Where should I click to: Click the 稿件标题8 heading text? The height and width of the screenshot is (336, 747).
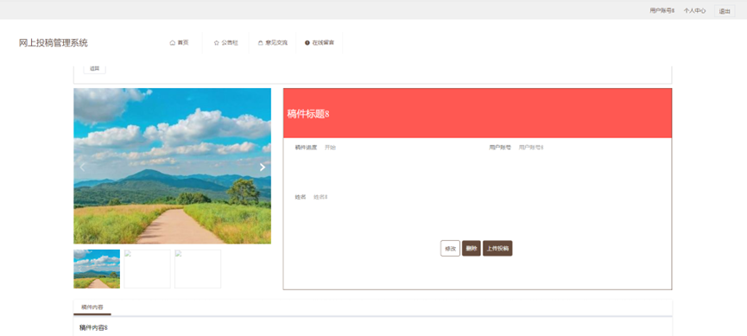click(x=308, y=114)
